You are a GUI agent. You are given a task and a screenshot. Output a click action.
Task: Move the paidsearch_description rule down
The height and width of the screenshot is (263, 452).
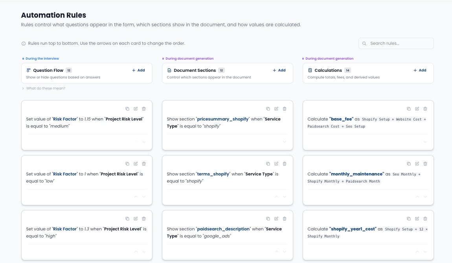(285, 252)
